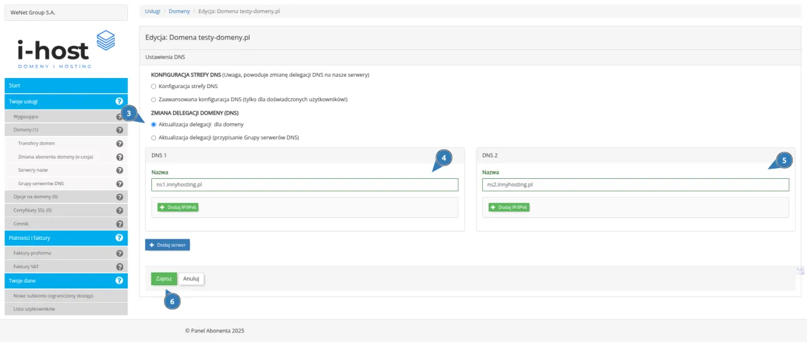Save changes with the Zapisz button

click(164, 278)
